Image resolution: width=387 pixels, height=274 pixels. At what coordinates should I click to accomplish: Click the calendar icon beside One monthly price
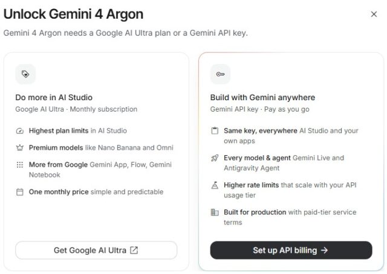tap(20, 192)
